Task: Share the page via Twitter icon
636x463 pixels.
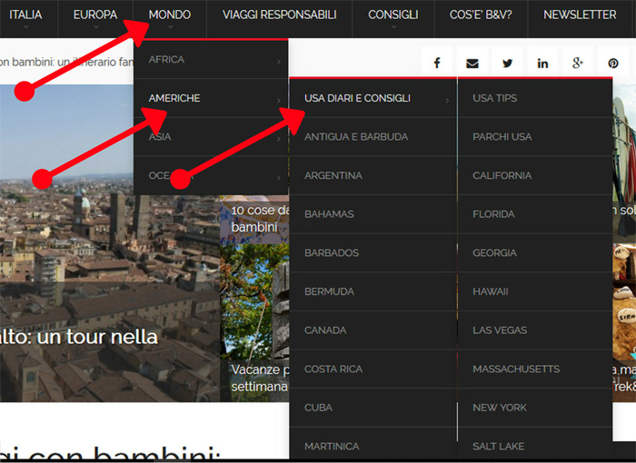Action: (507, 64)
